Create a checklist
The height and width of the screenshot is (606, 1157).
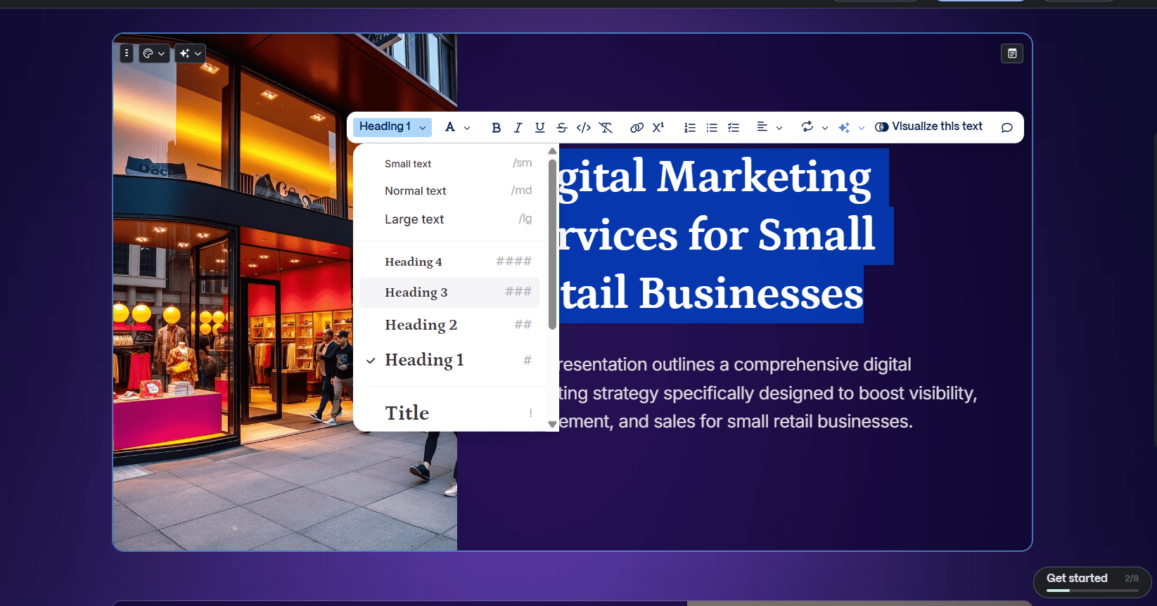[x=734, y=127]
